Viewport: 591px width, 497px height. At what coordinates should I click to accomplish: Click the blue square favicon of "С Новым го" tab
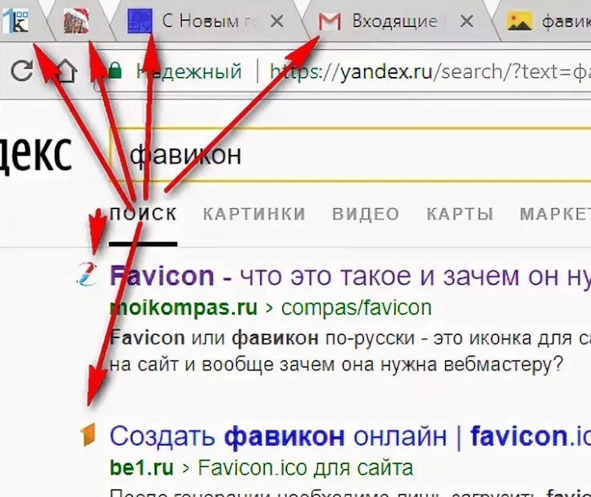click(140, 21)
